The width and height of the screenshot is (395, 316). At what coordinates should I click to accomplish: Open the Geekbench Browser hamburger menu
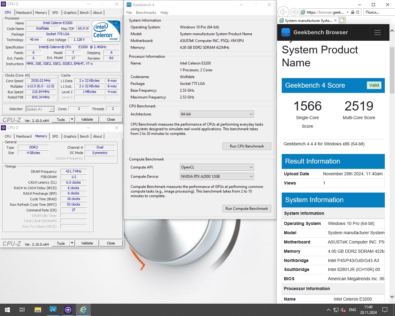[x=377, y=32]
